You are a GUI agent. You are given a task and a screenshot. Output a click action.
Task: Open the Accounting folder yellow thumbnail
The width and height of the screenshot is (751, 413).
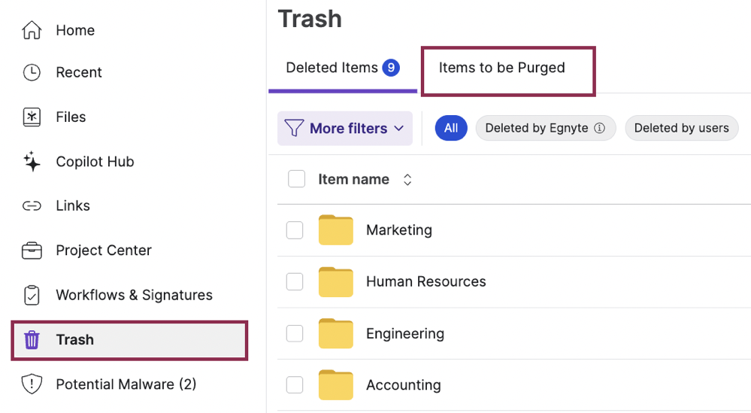[x=335, y=385]
